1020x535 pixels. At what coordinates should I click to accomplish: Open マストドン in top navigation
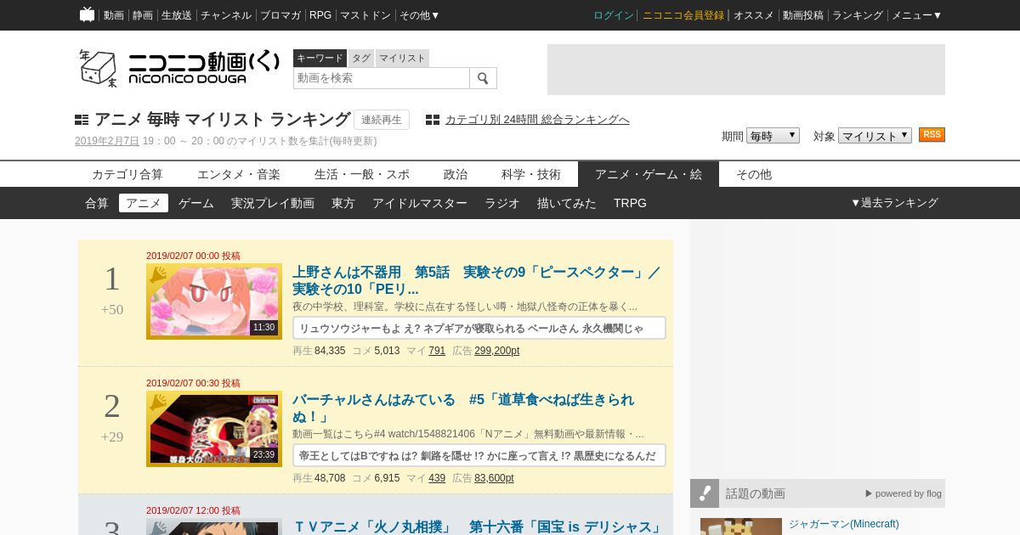point(365,15)
